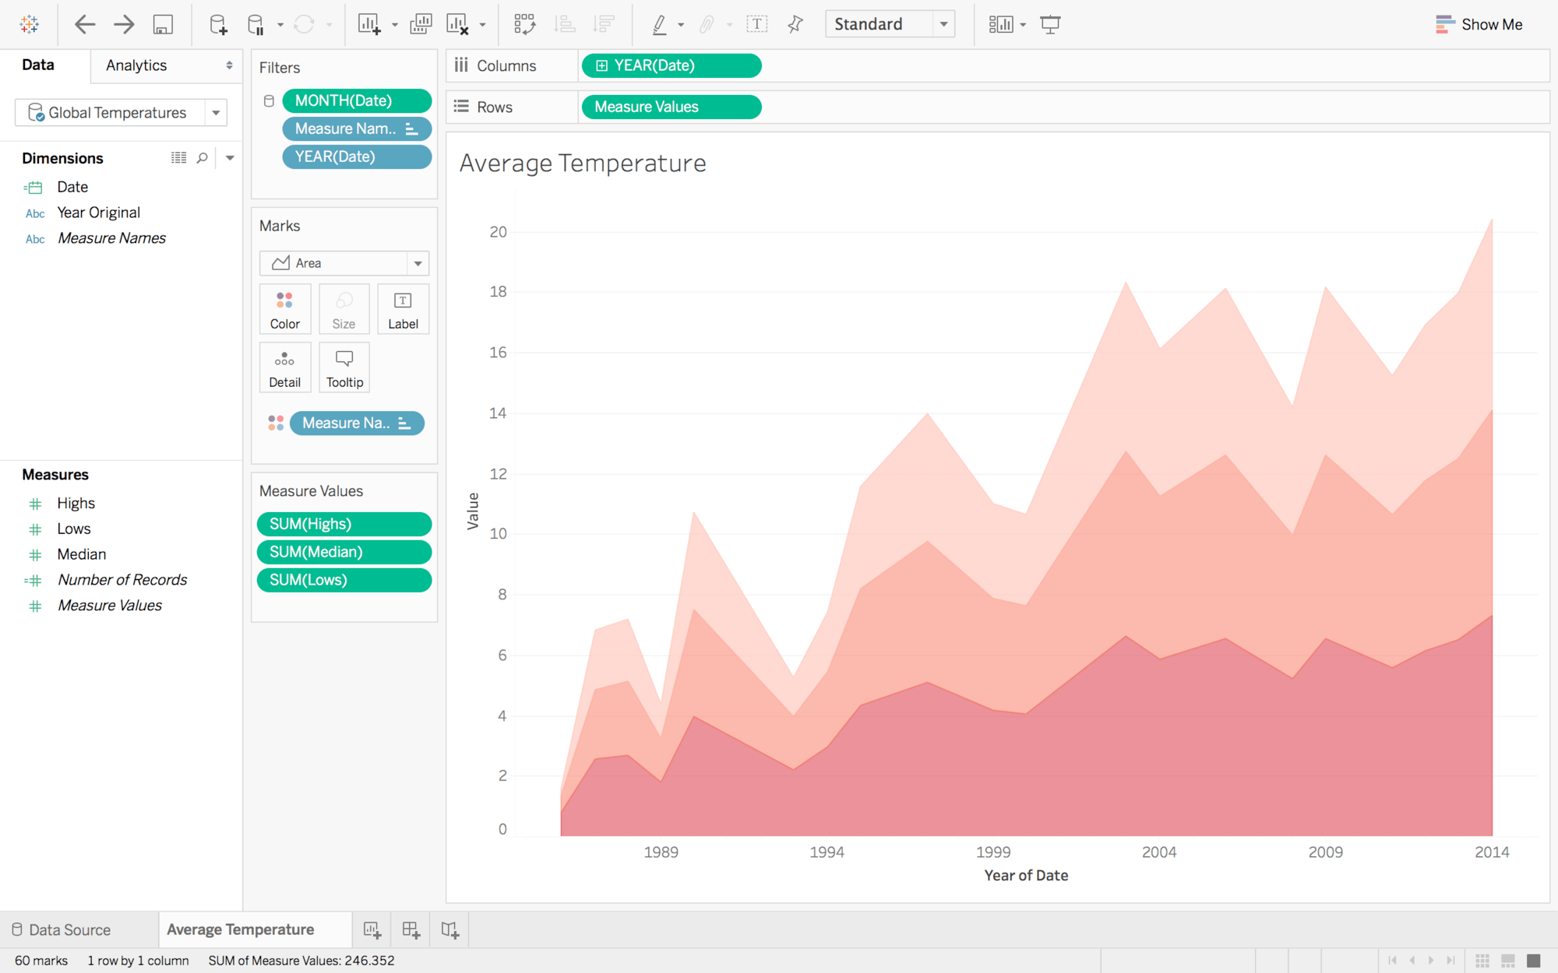The image size is (1558, 973).
Task: Expand the Measure Names filter dropdown
Action: 415,129
